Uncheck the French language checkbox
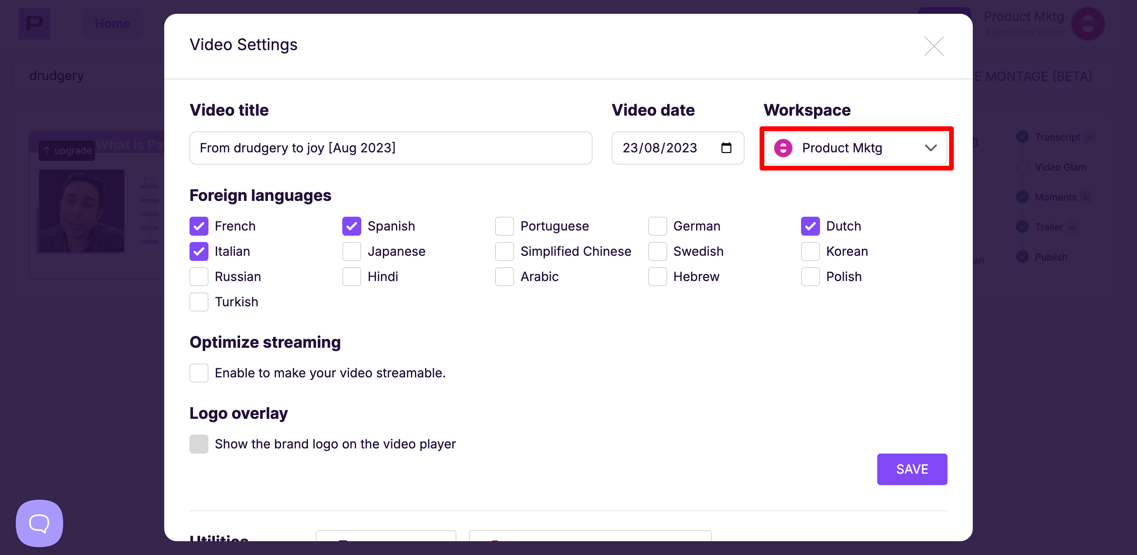The height and width of the screenshot is (555, 1137). [x=199, y=226]
